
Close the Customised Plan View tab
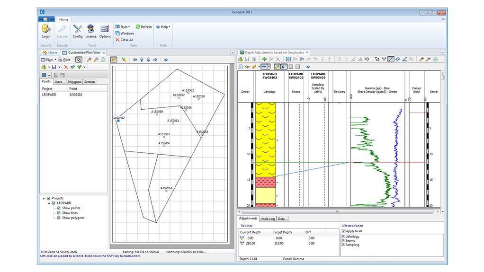pyautogui.click(x=103, y=53)
